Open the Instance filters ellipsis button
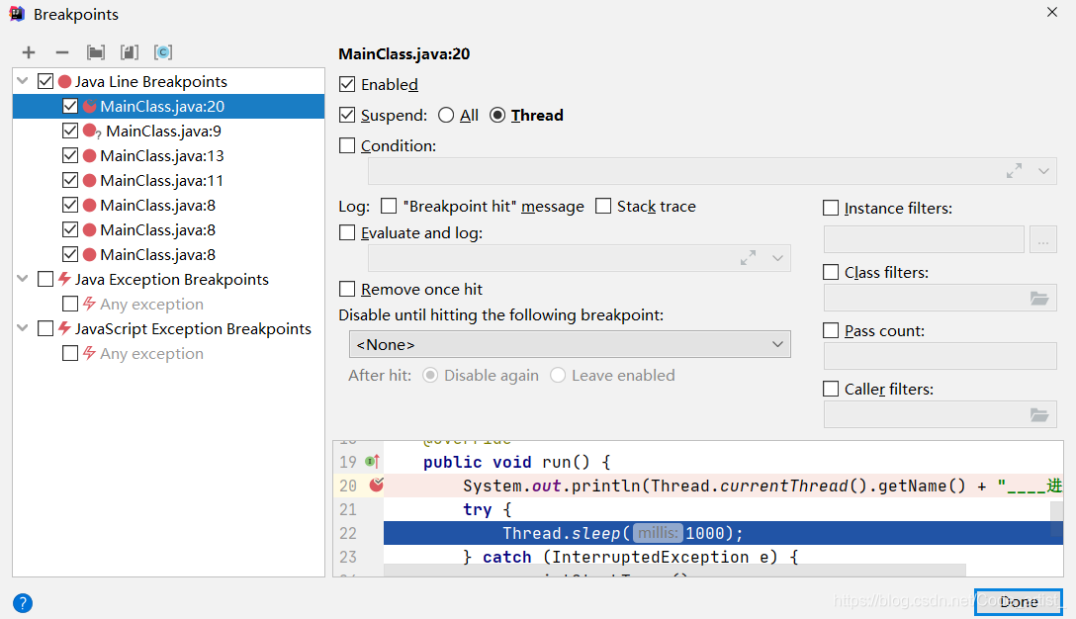Screen dimensions: 1076x619 coord(1042,239)
